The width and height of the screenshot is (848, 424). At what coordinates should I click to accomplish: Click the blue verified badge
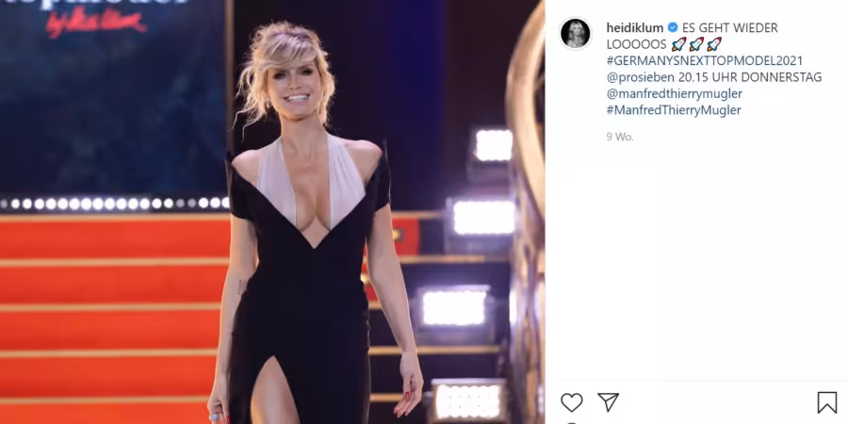click(673, 27)
